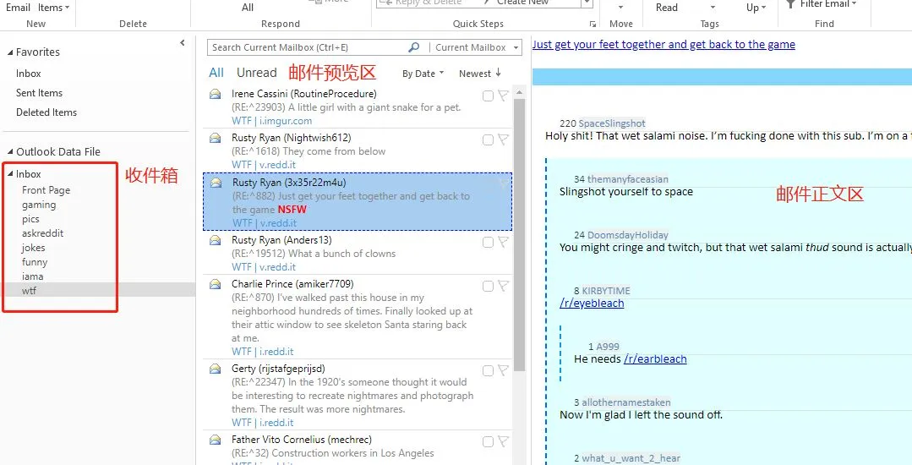Viewport: 912px width, 465px height.
Task: Click the DoomsdayHoliday commenter name
Action: 628,235
